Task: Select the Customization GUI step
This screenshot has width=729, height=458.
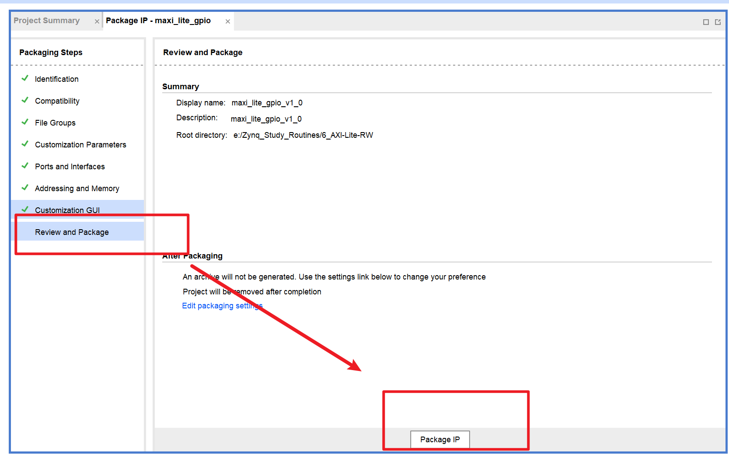Action: [x=67, y=210]
